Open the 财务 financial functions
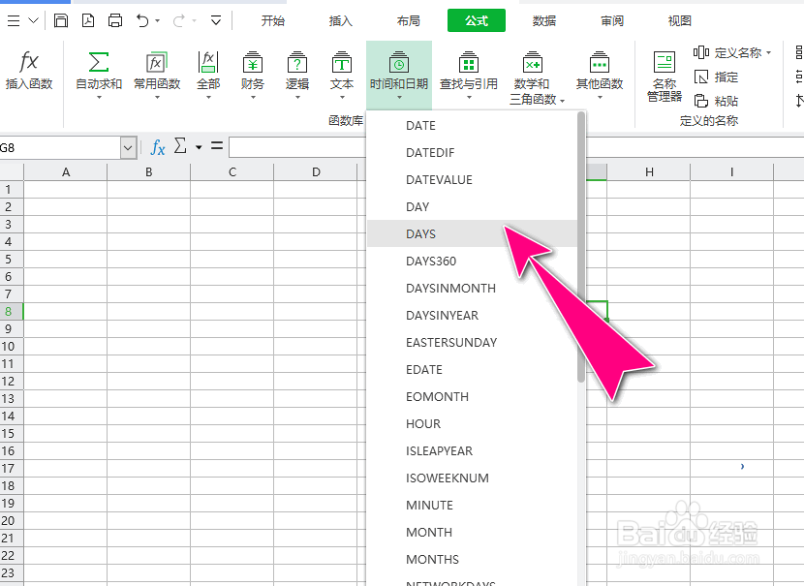Screen dimensions: 804x586 [x=252, y=75]
